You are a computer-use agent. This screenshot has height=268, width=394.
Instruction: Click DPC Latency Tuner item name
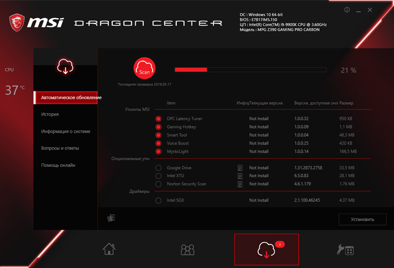[x=184, y=118]
